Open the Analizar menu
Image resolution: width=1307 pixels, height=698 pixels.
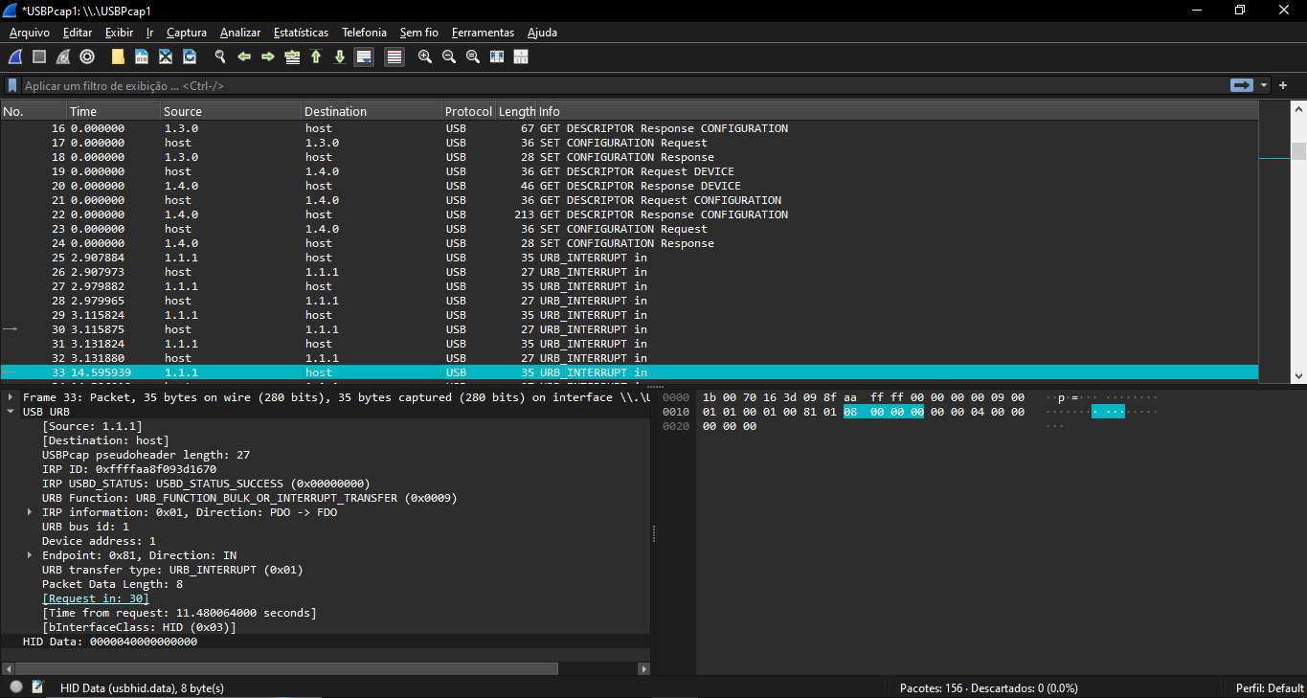pyautogui.click(x=240, y=33)
